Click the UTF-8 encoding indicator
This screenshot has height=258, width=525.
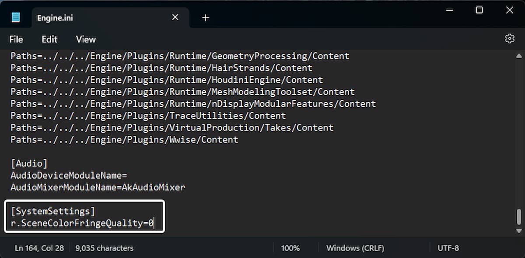point(448,248)
